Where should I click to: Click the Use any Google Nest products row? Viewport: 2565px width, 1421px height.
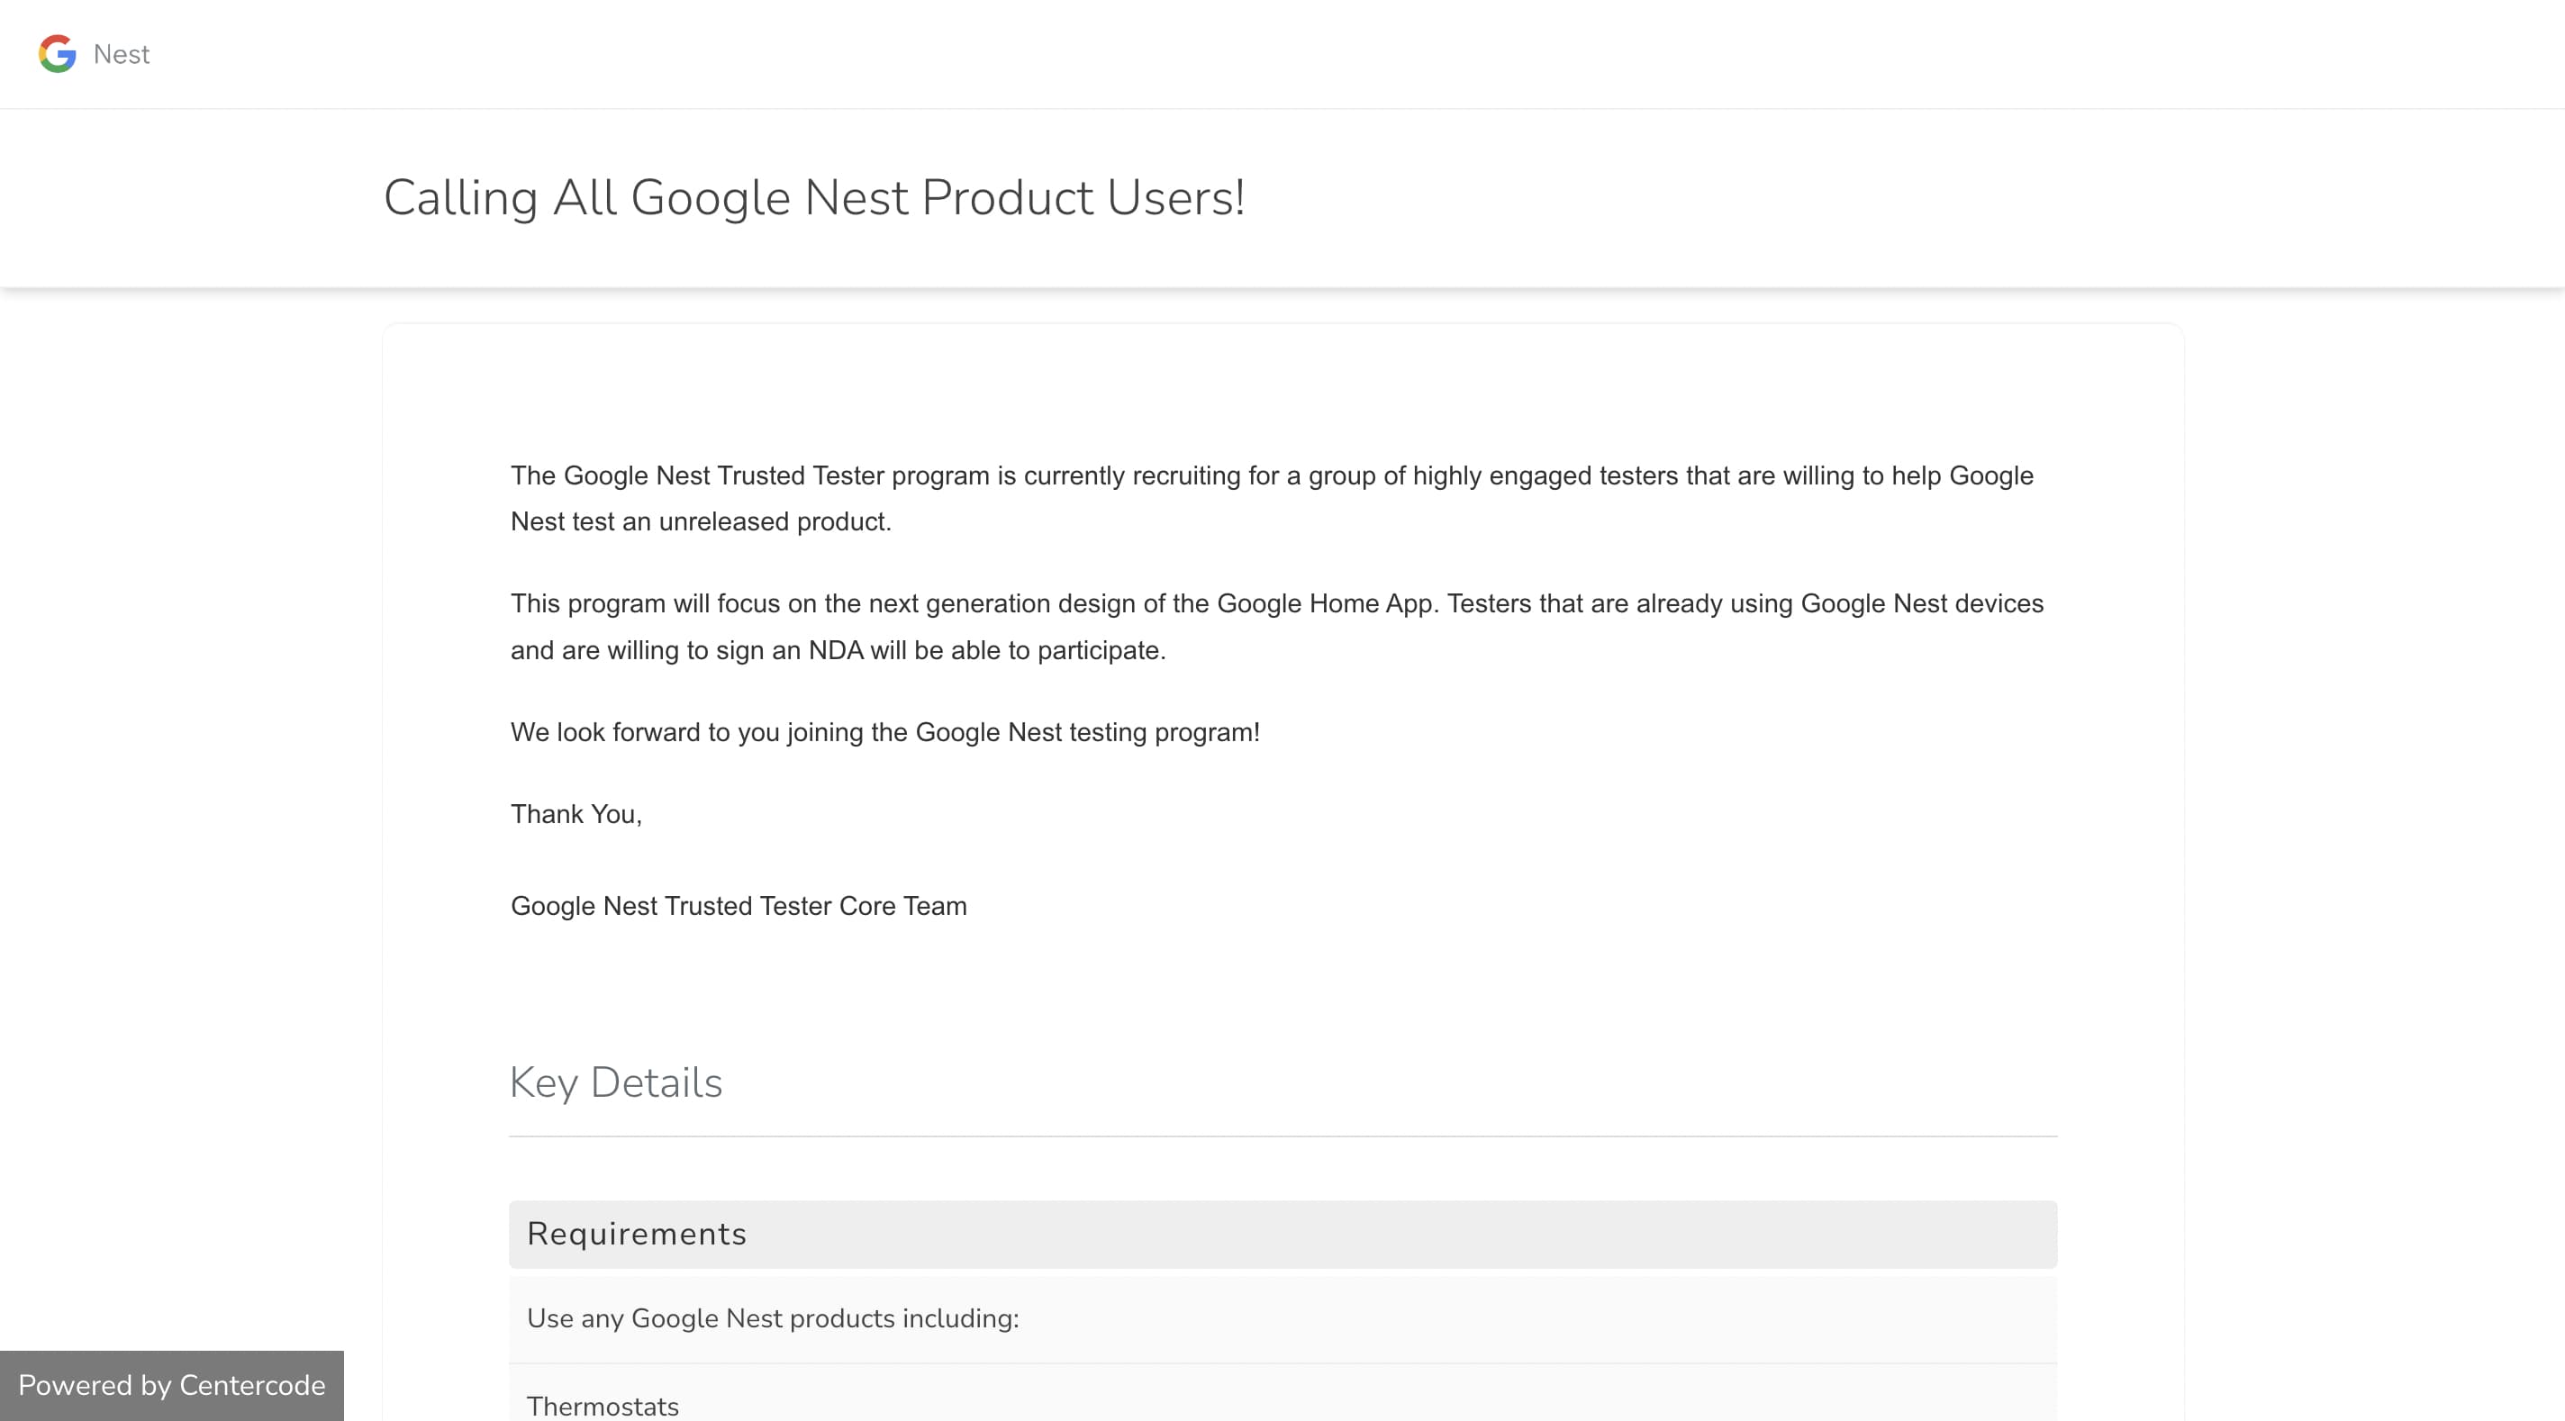coord(773,1318)
